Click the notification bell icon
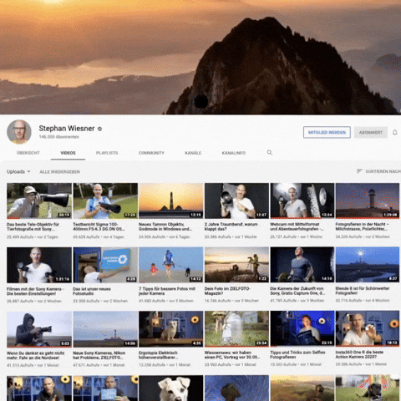Screen dimensions: 401x401 [395, 132]
